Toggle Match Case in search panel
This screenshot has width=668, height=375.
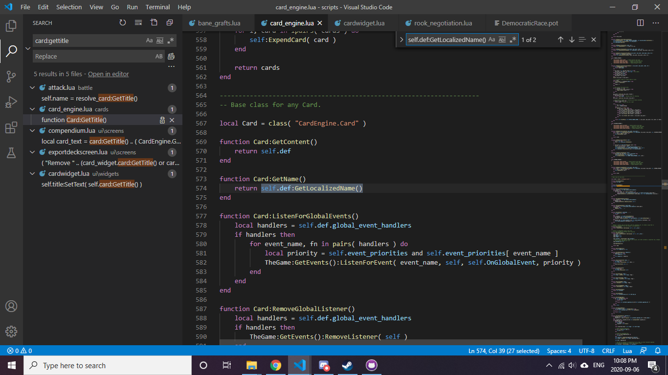(150, 41)
